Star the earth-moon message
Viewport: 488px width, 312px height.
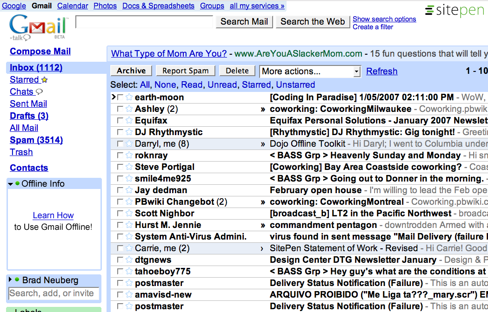(x=129, y=97)
